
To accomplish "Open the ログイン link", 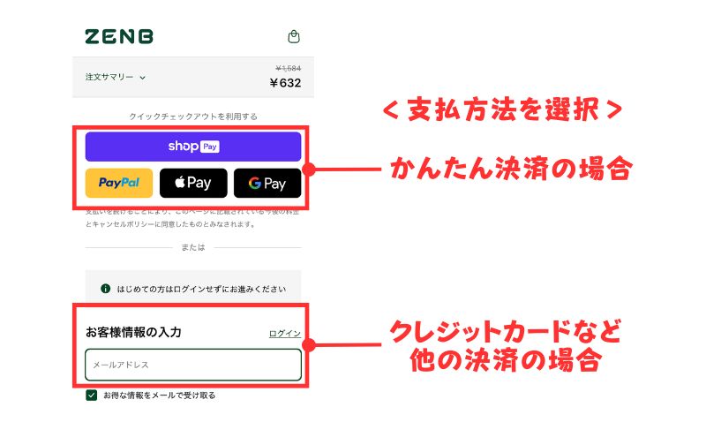I will click(x=284, y=334).
